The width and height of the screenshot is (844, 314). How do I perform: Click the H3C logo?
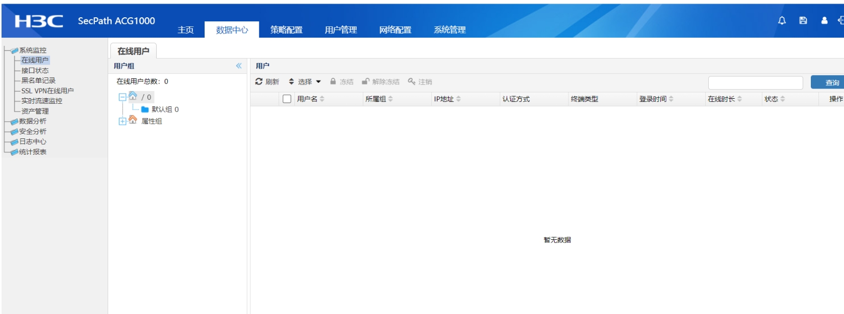click(39, 21)
